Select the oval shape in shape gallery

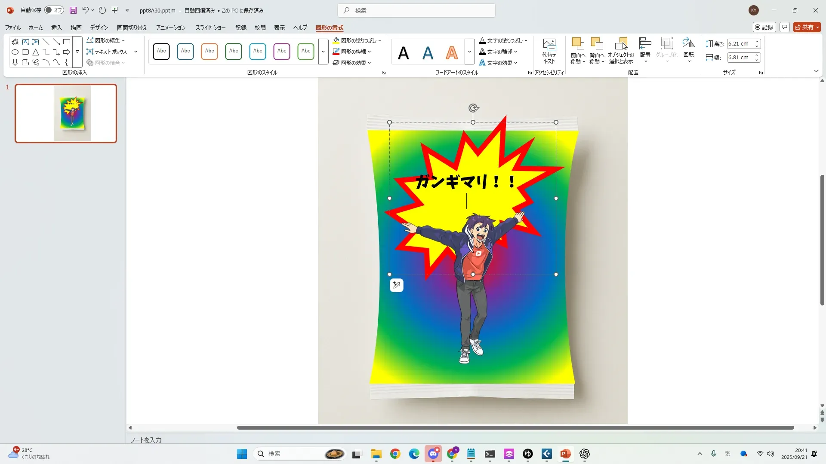pyautogui.click(x=15, y=52)
